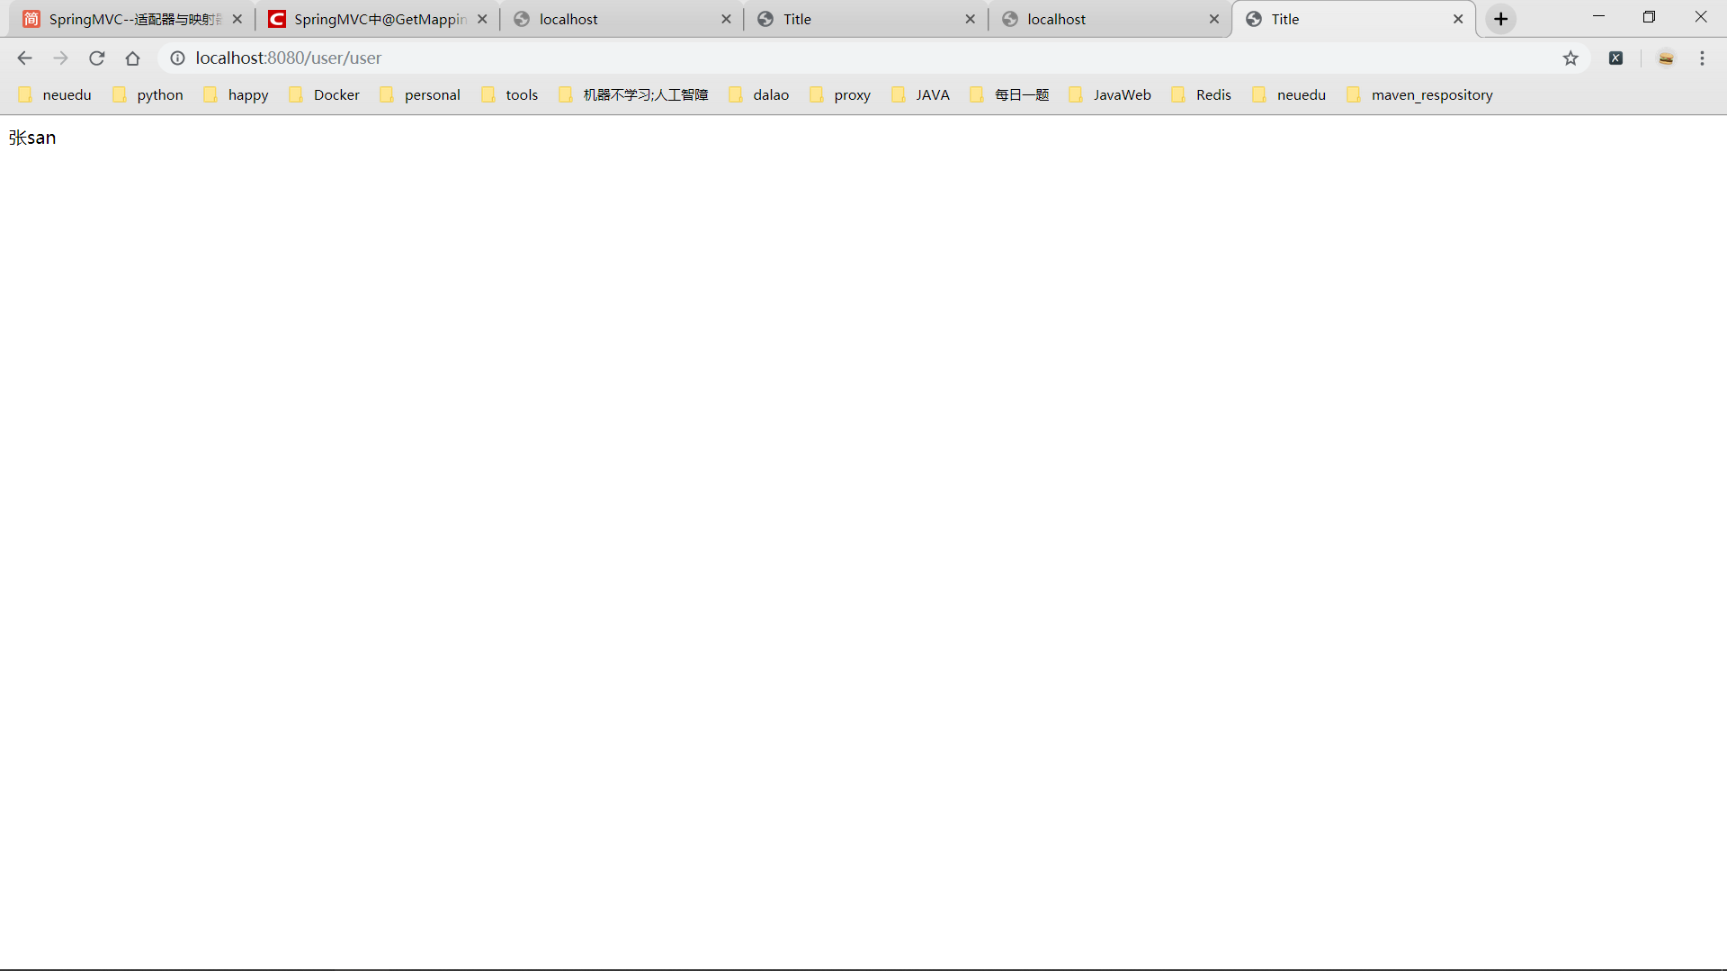
Task: Open the user profile avatar
Action: click(1666, 58)
